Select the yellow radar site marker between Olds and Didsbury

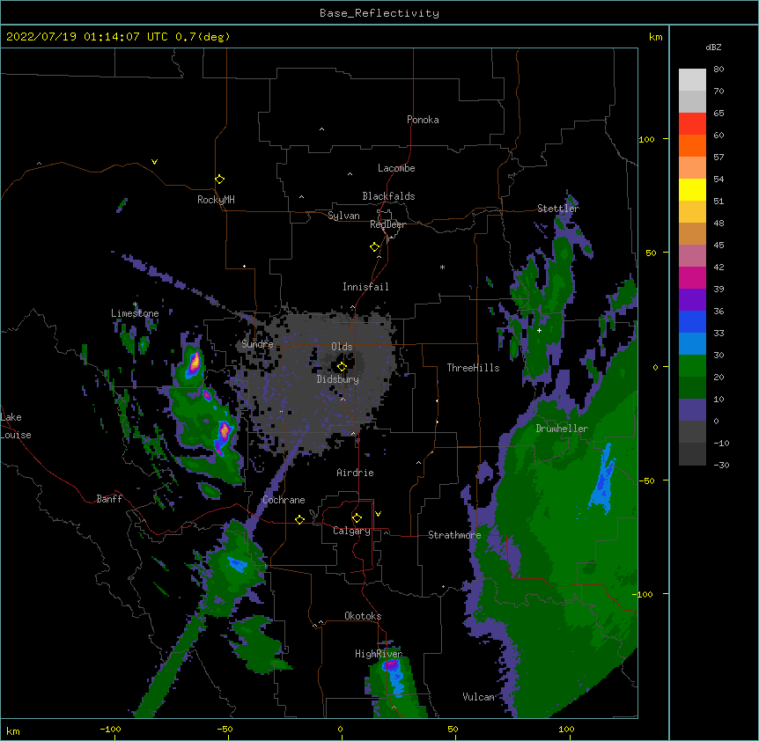[342, 367]
